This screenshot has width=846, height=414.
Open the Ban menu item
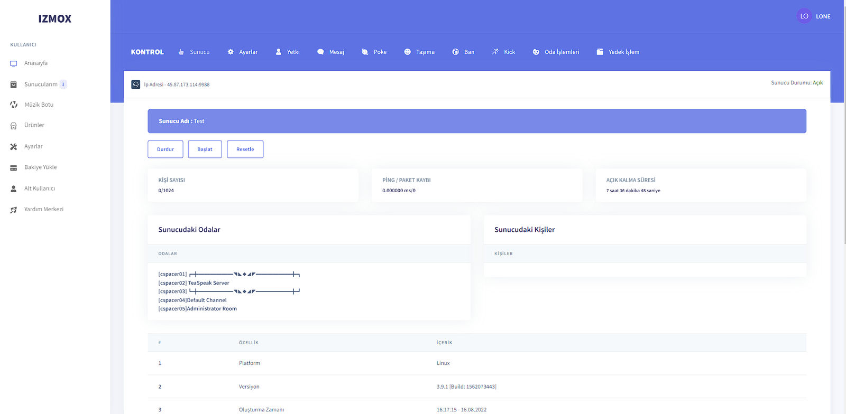pos(464,52)
